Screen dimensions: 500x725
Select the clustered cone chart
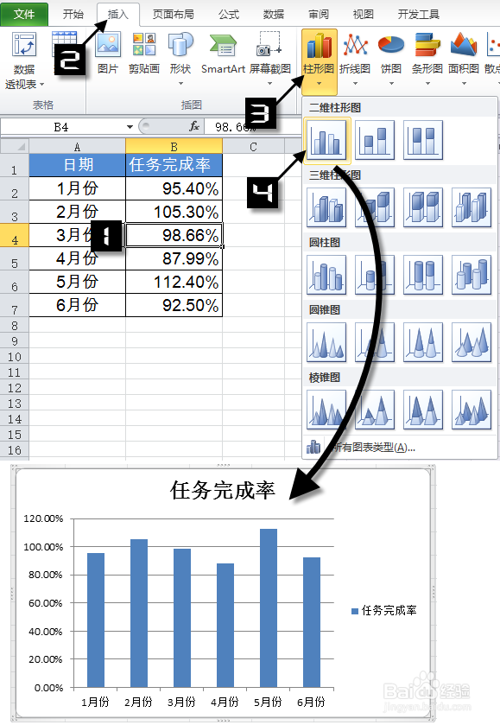click(x=326, y=342)
